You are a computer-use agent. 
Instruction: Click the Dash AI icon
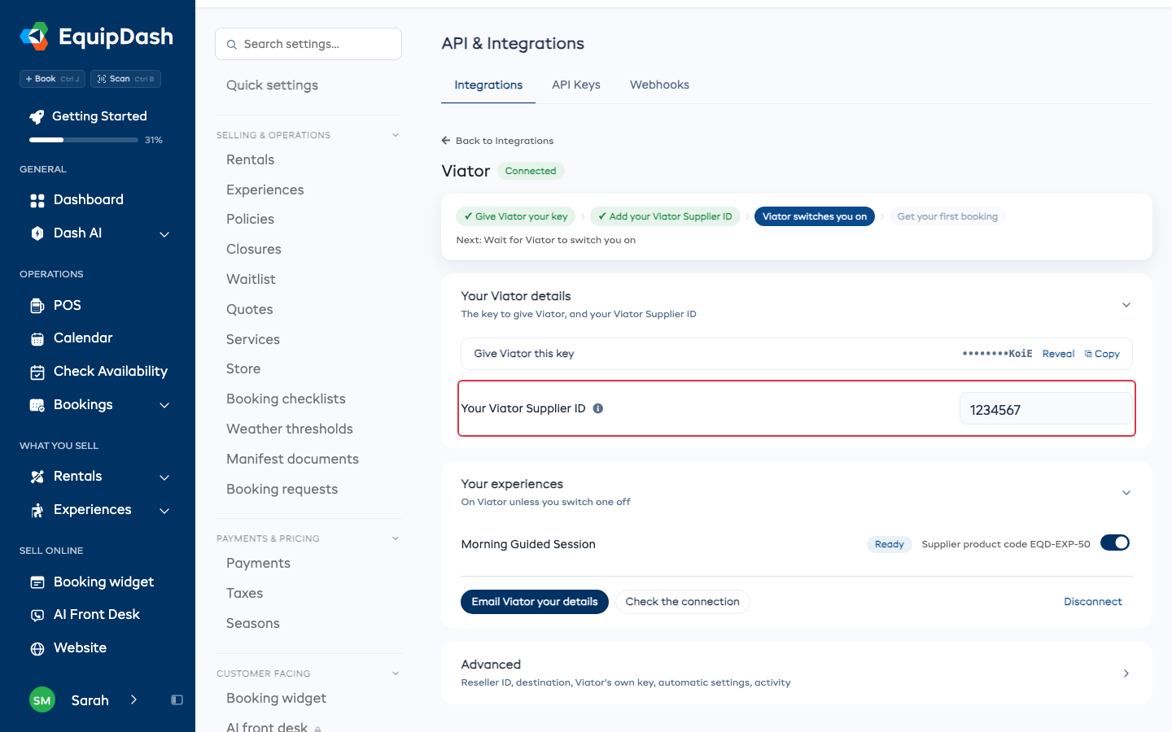pyautogui.click(x=37, y=233)
